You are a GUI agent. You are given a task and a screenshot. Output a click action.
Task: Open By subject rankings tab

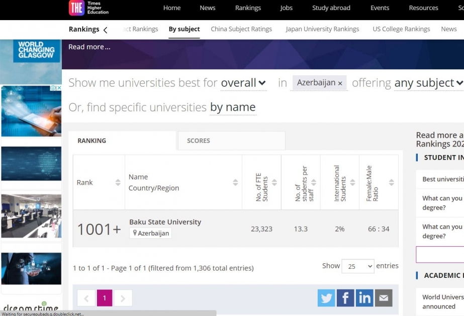(184, 29)
